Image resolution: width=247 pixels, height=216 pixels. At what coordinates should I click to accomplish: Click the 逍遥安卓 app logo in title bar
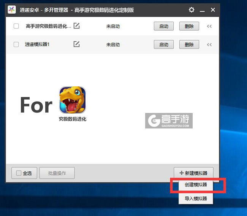point(12,10)
